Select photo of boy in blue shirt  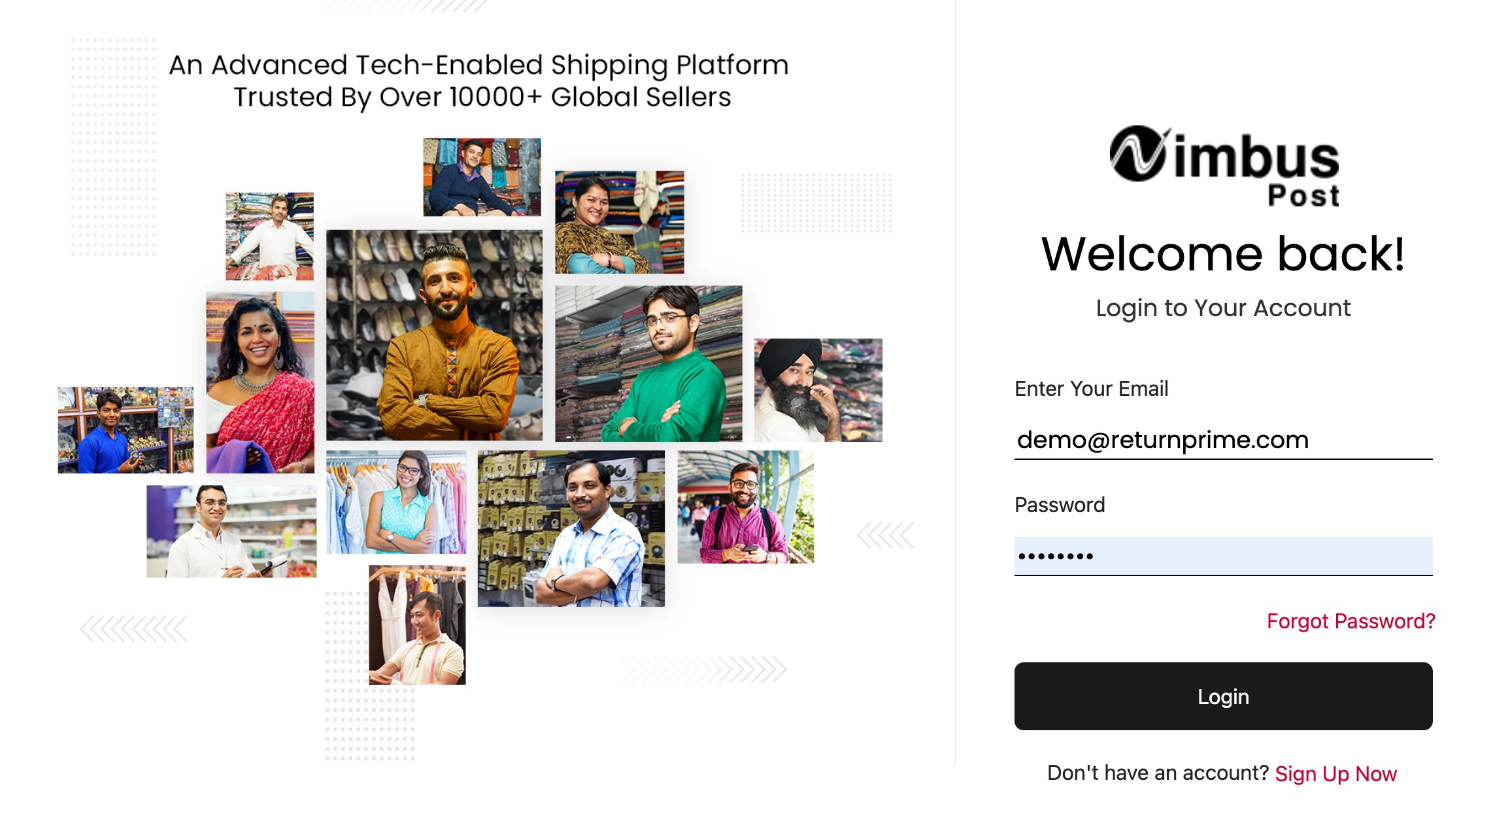click(126, 430)
